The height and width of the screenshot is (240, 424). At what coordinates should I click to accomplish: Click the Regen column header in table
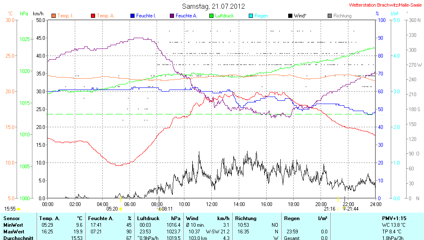coord(292,218)
